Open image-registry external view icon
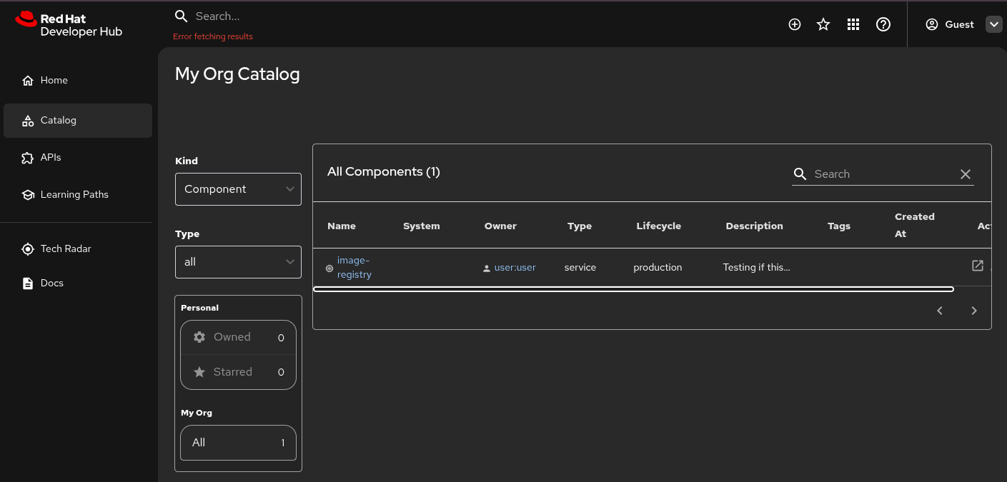This screenshot has height=482, width=1007. click(x=978, y=266)
